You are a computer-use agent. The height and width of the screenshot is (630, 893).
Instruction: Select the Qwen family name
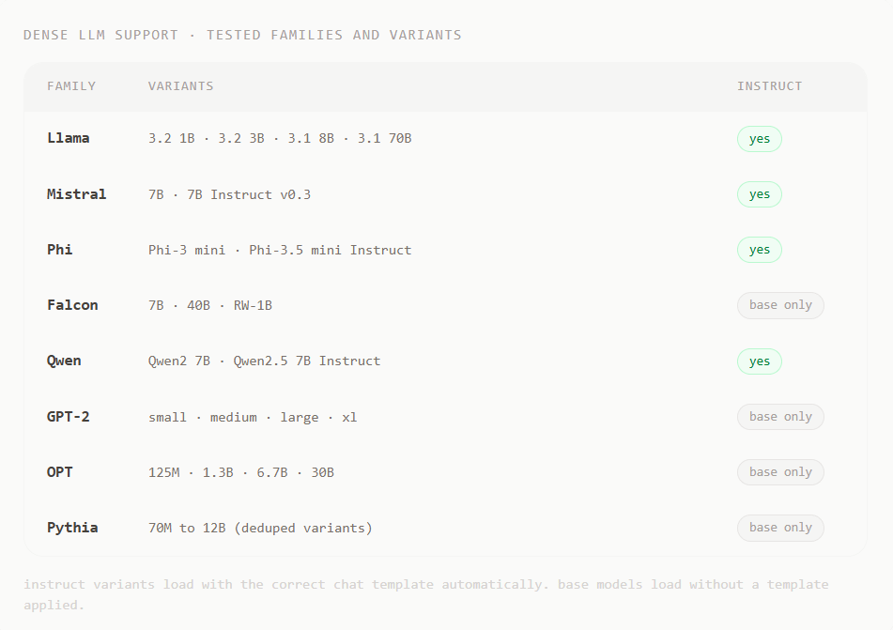pos(64,361)
